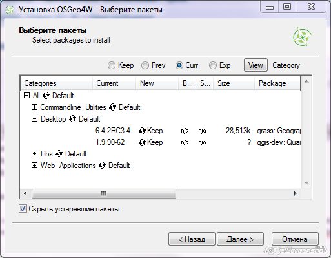331x258 pixels.
Task: Click the New column header
Action: coord(157,83)
